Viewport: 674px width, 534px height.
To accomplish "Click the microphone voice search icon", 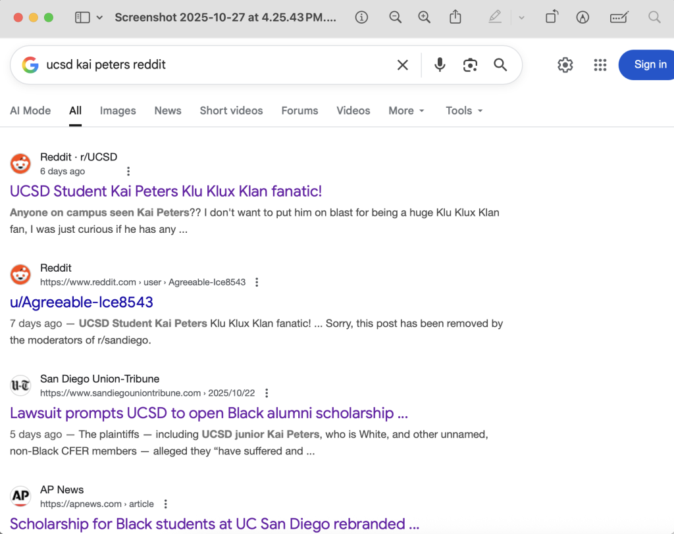I will click(x=440, y=64).
